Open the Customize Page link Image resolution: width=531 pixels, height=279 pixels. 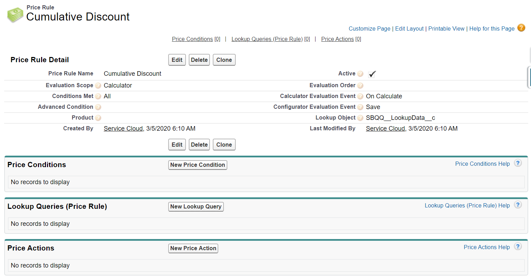(369, 28)
